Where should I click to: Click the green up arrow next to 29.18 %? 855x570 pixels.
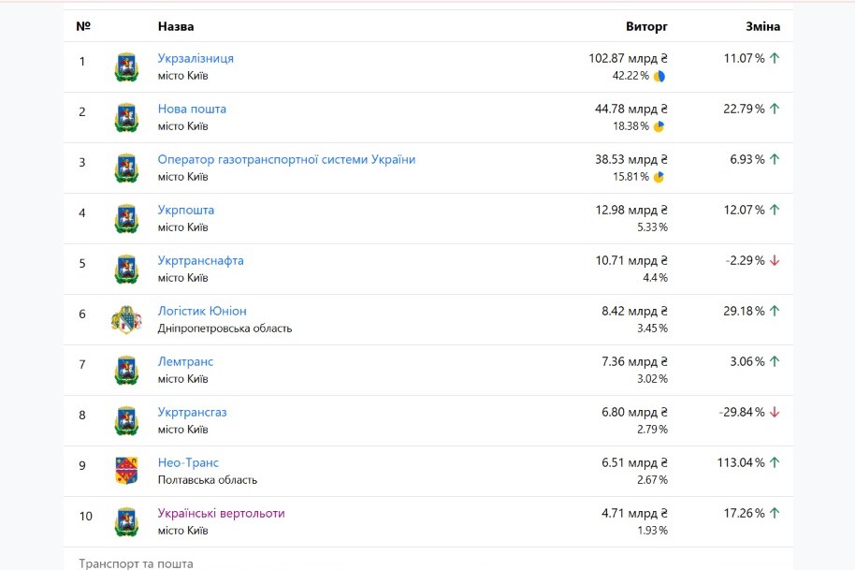(x=775, y=311)
